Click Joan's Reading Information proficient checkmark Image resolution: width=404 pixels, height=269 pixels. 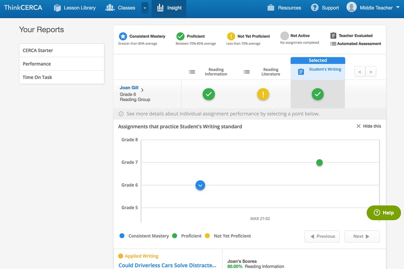click(x=209, y=94)
